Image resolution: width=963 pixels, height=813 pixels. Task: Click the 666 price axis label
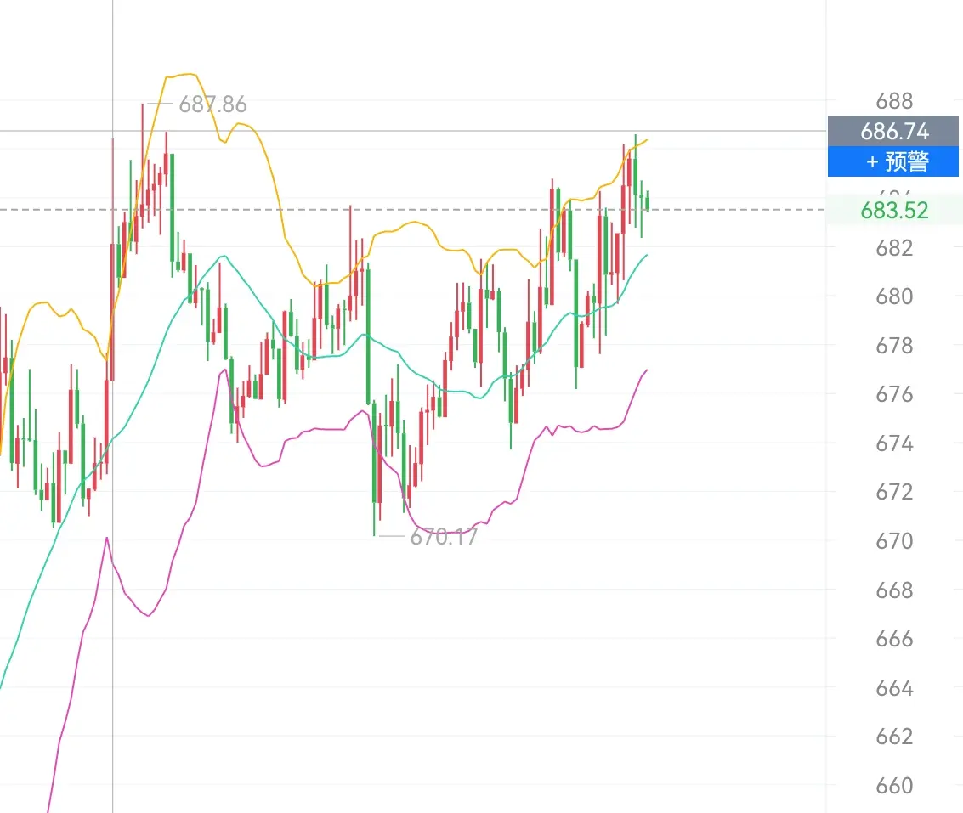(x=894, y=639)
